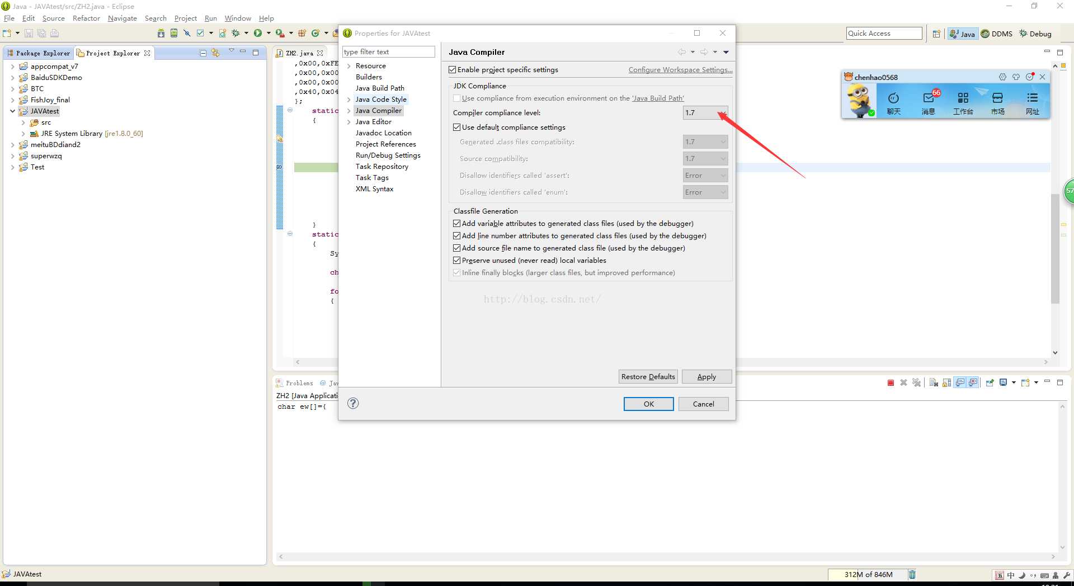Expand the Java Code Style node
The image size is (1074, 586).
(348, 100)
